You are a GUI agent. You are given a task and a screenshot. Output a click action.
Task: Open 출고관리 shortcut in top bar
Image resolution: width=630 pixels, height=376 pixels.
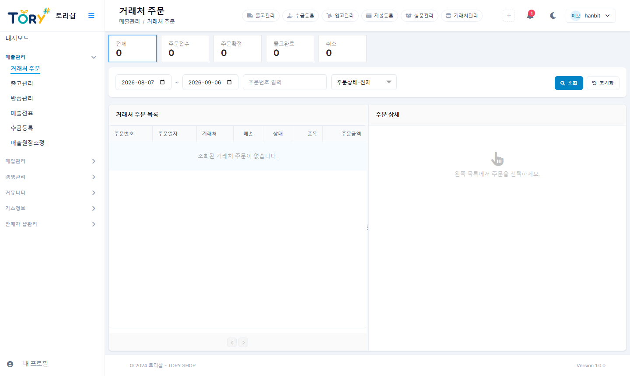(x=261, y=15)
